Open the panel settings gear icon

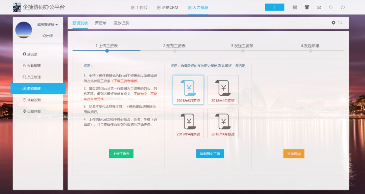pos(333,23)
